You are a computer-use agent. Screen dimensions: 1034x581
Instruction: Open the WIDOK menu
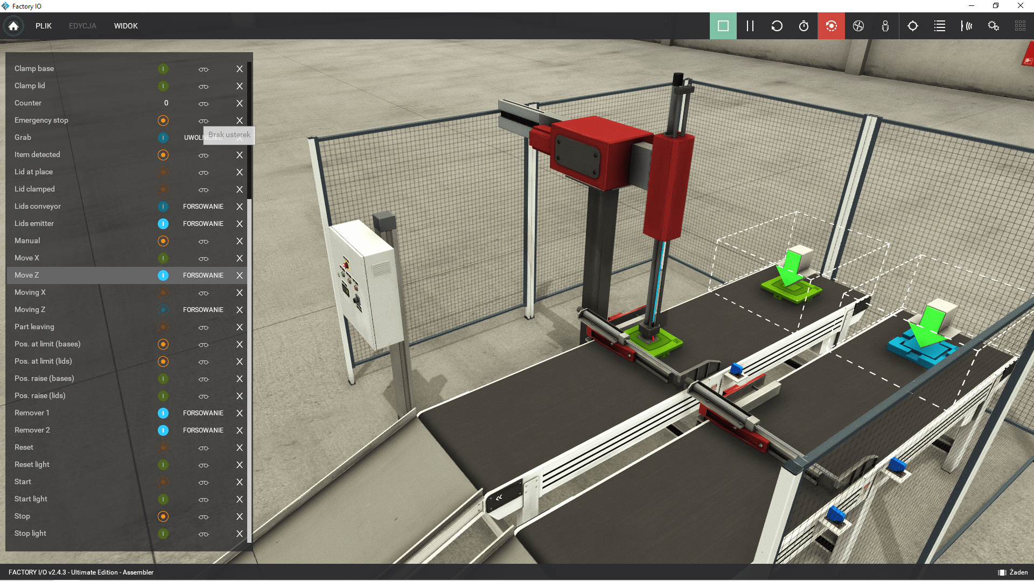[x=125, y=26]
